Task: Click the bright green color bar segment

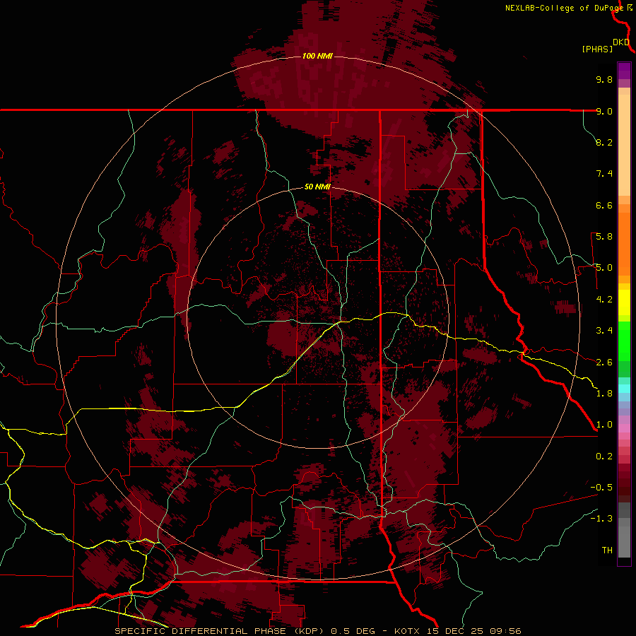Action: [x=624, y=342]
